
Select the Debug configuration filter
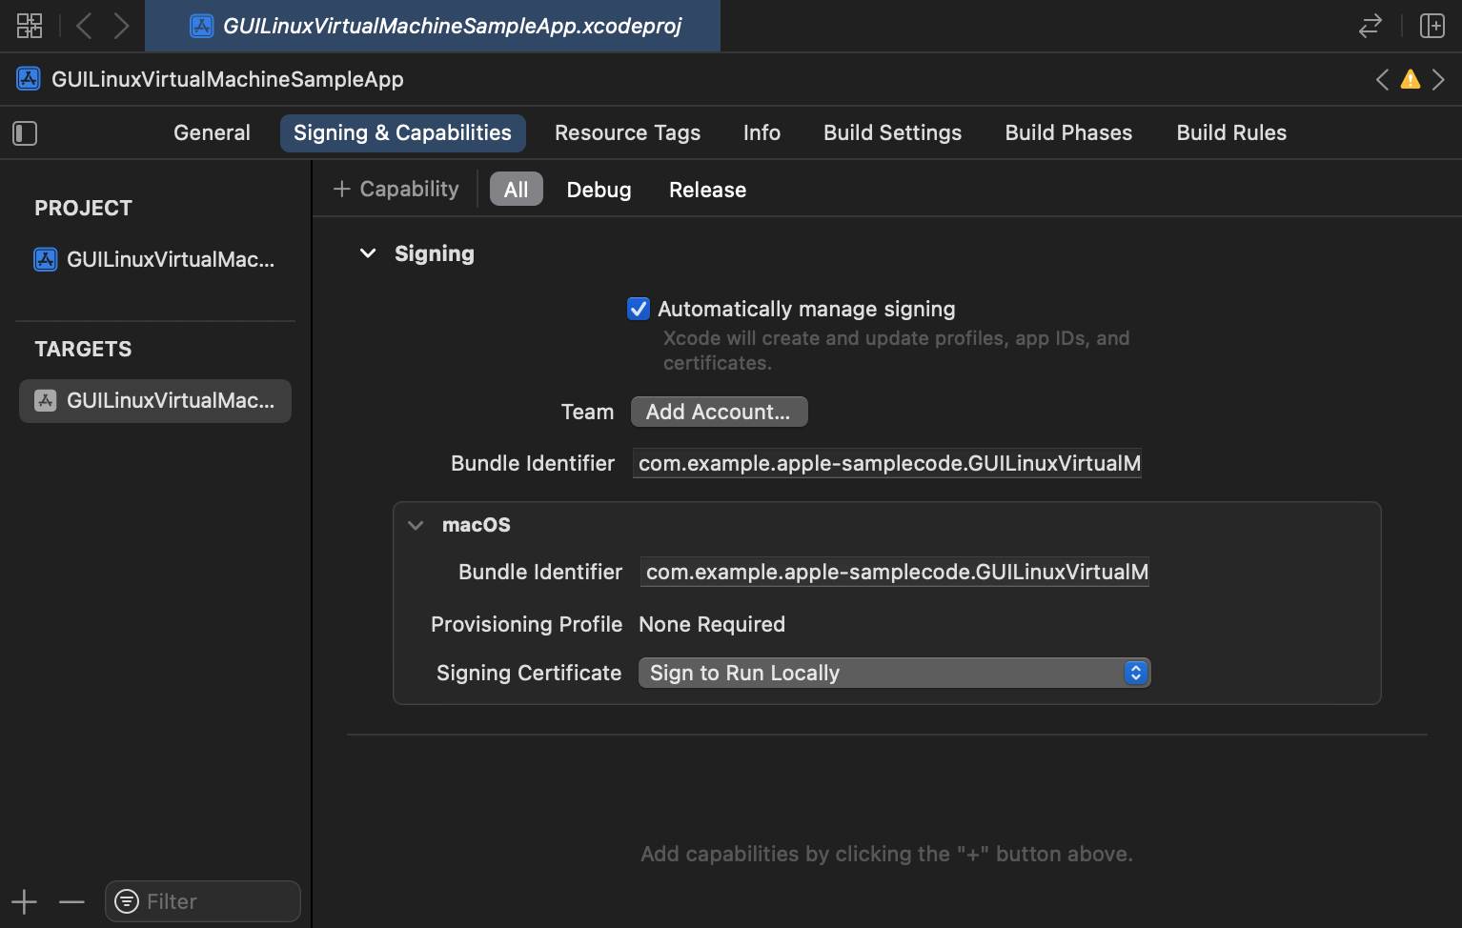coord(599,190)
